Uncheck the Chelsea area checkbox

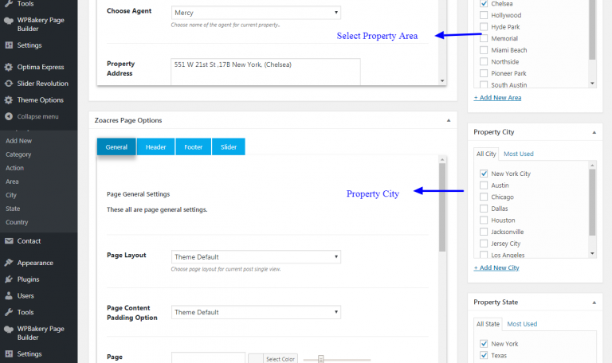coord(484,3)
